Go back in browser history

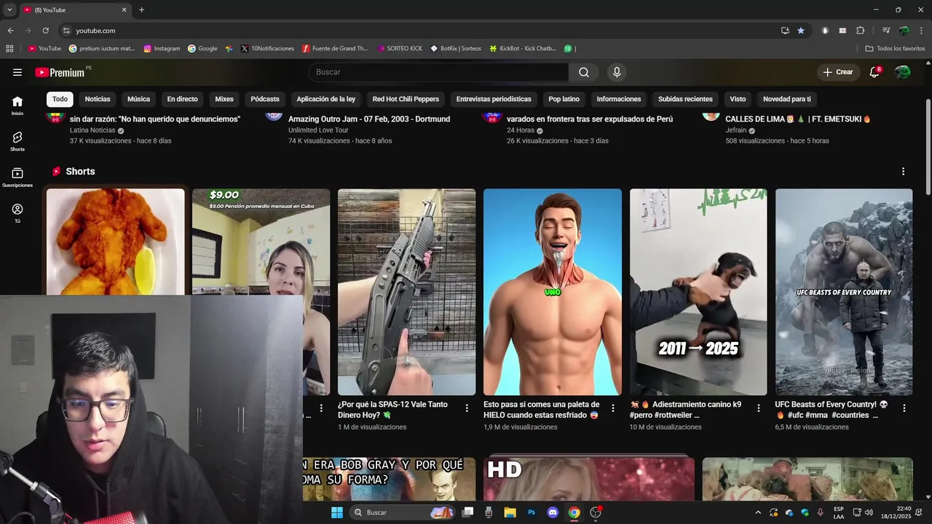pos(10,31)
